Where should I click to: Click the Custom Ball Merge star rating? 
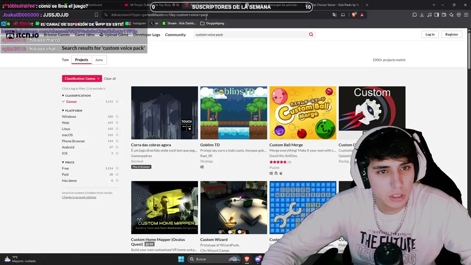pyautogui.click(x=278, y=162)
